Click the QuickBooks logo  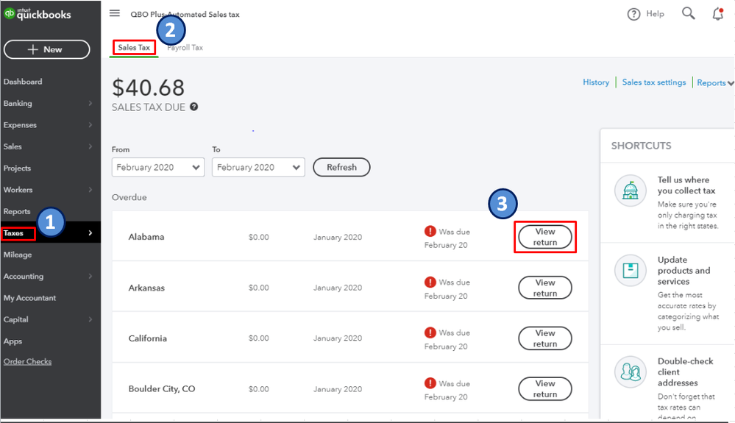38,14
